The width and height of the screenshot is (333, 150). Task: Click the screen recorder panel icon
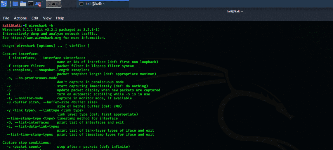(38, 4)
